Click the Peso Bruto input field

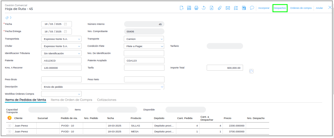point(61,79)
